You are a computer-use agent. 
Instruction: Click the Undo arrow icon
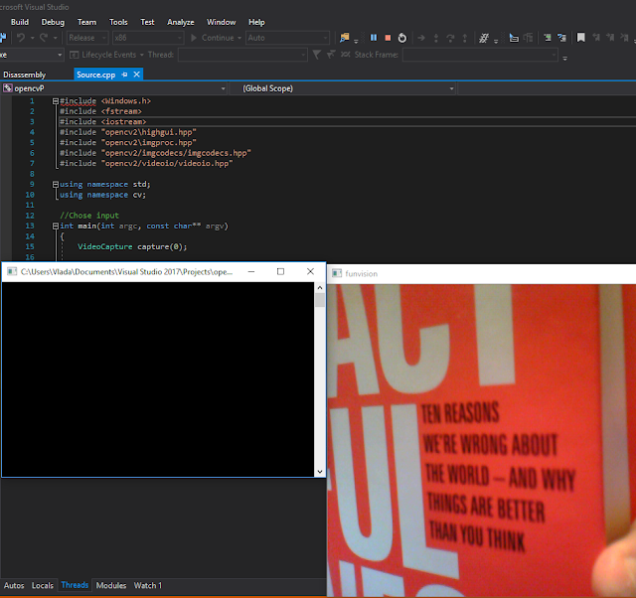tap(21, 38)
